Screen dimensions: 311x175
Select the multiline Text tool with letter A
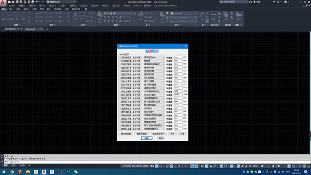tap(75, 16)
